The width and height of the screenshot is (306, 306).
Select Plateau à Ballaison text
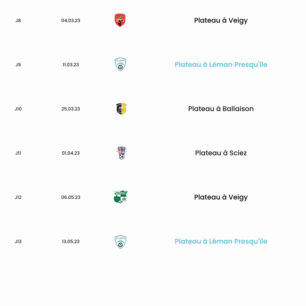coord(221,109)
